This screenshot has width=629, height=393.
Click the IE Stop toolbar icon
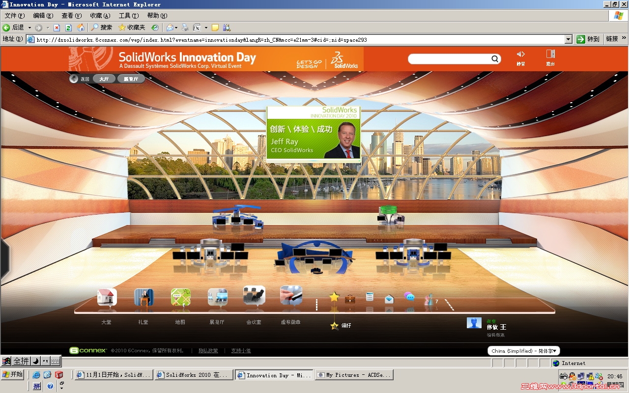click(57, 28)
